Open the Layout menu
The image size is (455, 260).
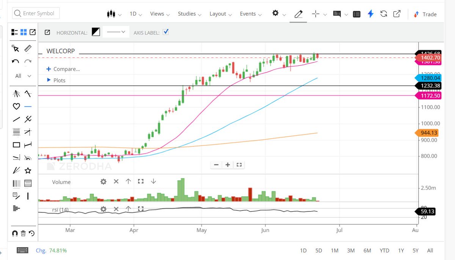point(221,14)
